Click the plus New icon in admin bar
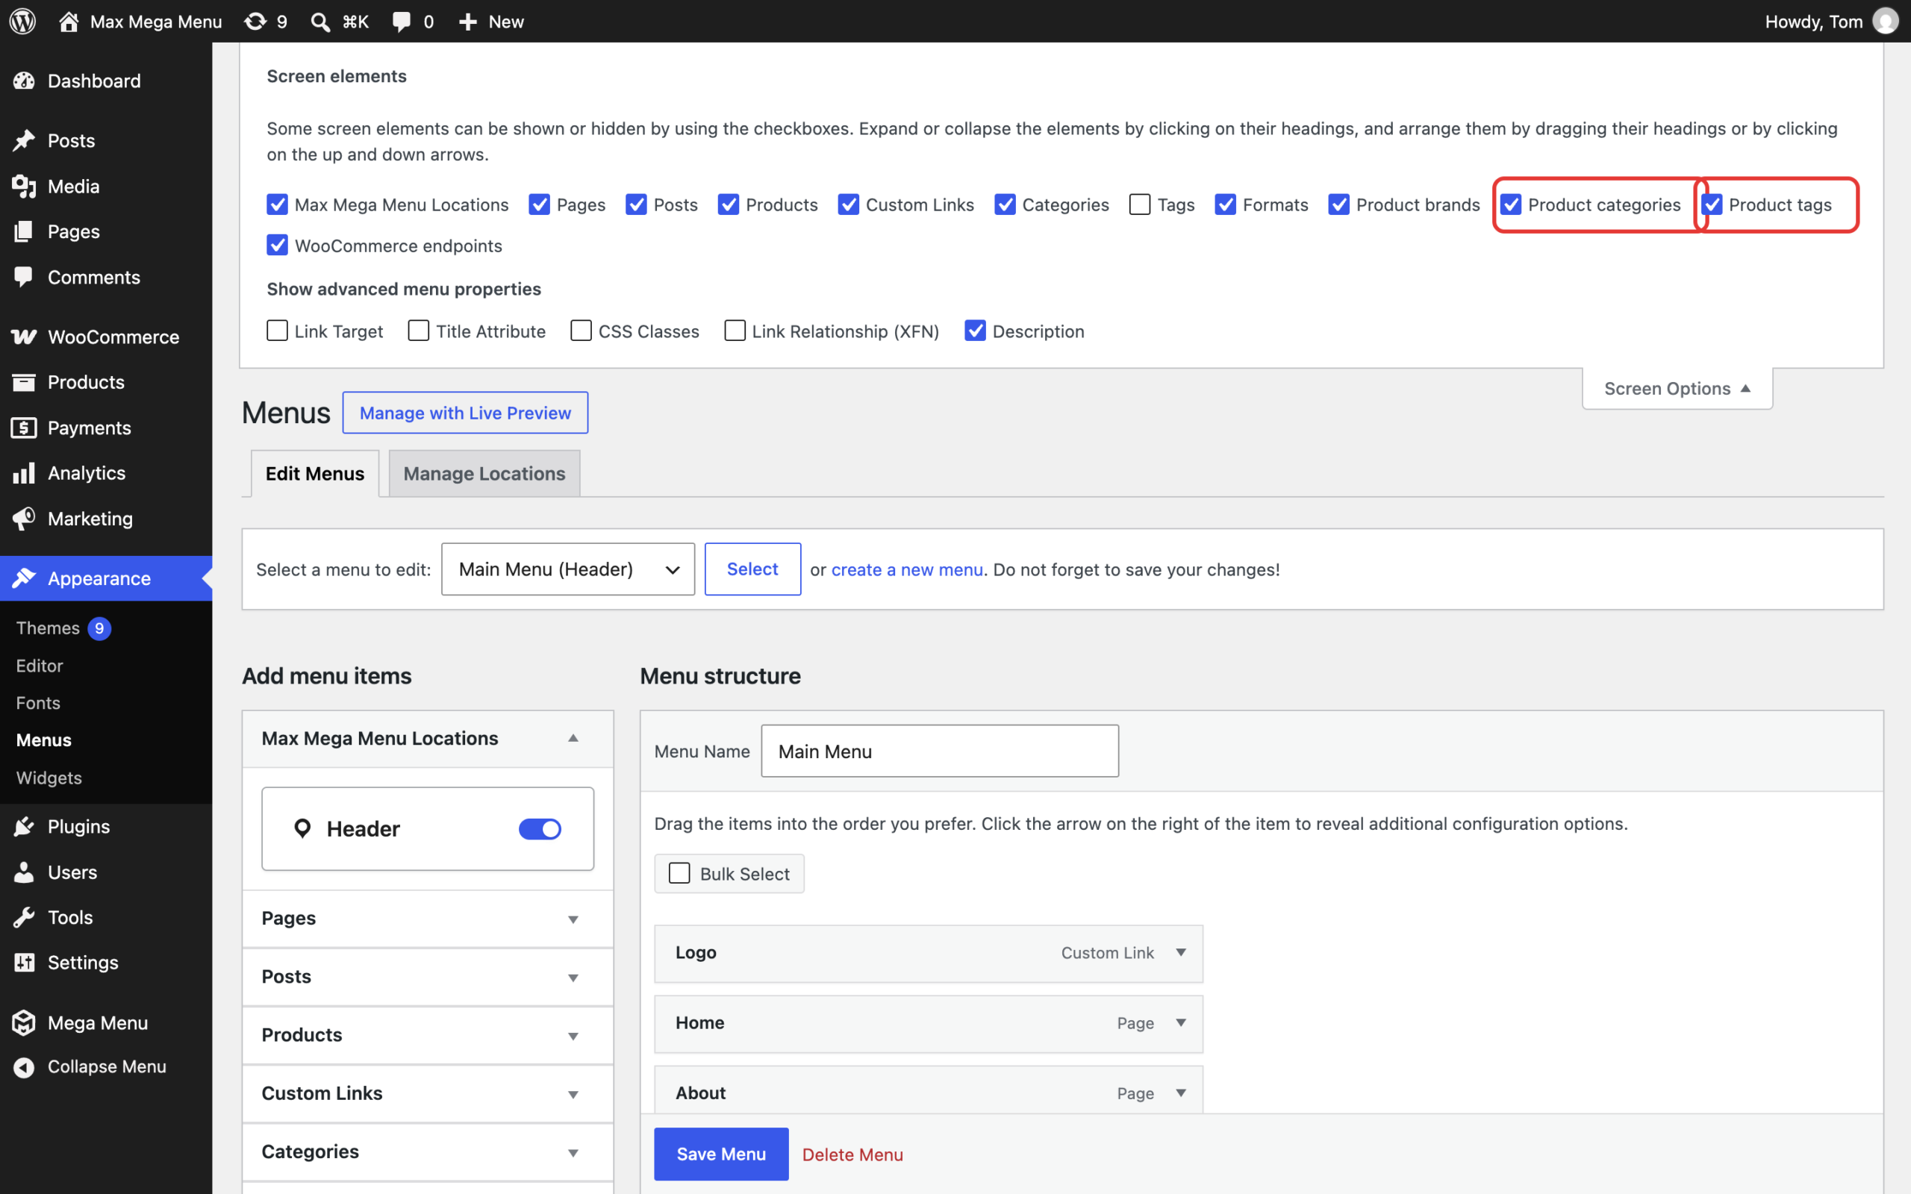The width and height of the screenshot is (1911, 1194). [x=468, y=22]
